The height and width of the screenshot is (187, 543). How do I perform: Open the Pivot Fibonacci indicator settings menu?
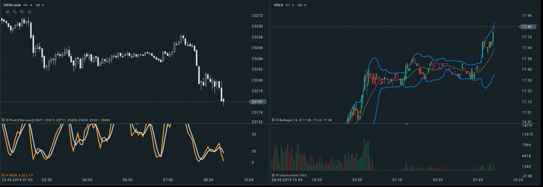pyautogui.click(x=3, y=120)
